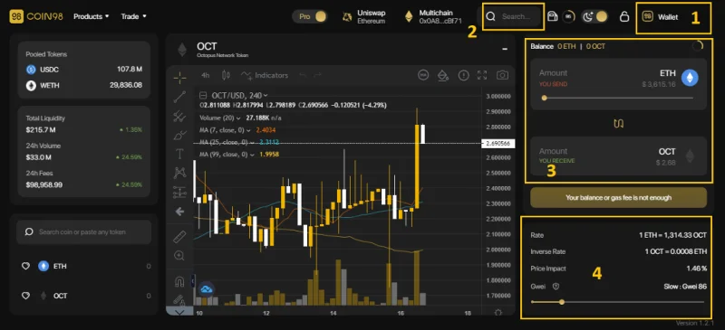Click the back arrow in chart toolbar
Viewport: 725px width, 330px height.
pos(179,212)
